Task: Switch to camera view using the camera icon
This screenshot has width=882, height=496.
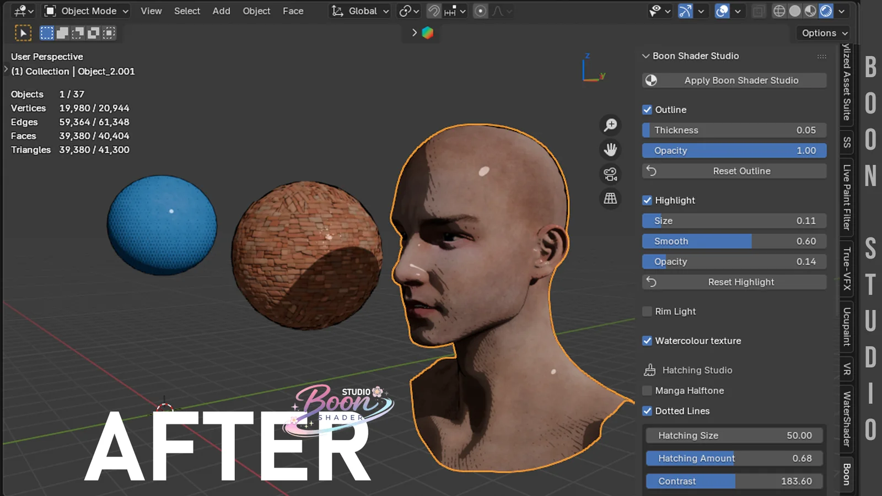Action: tap(610, 174)
